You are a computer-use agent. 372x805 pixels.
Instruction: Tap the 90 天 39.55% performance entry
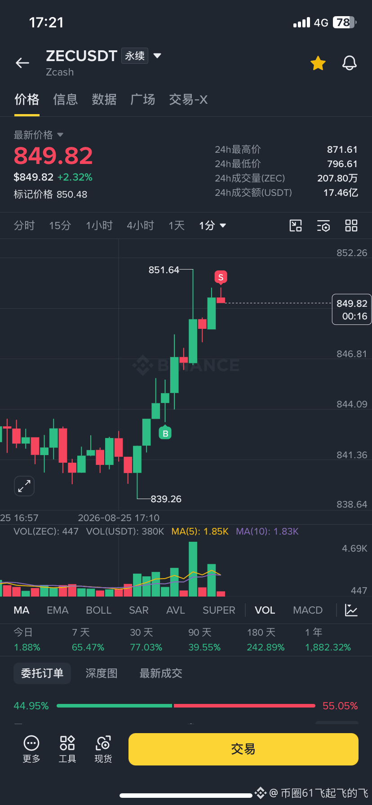point(204,640)
